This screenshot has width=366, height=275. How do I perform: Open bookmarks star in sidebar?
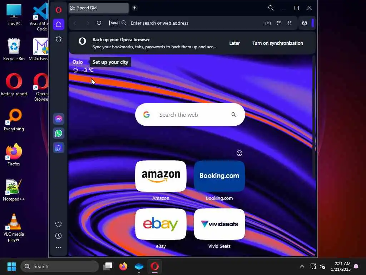pos(59,39)
